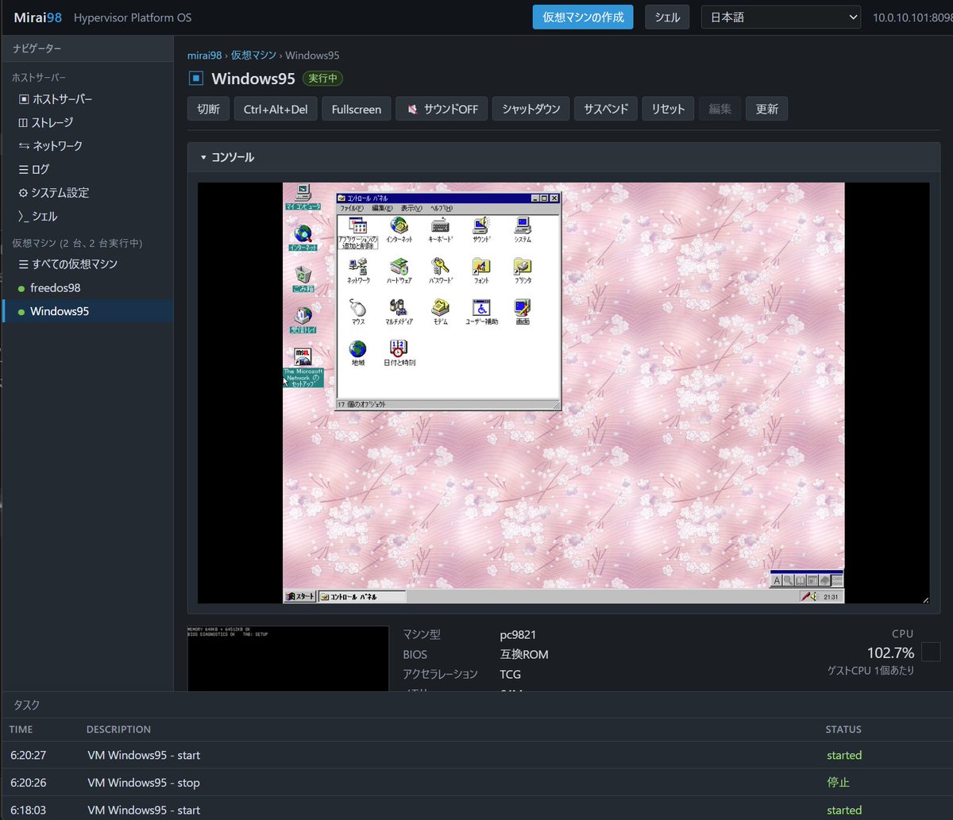Open the キーボード keyboard settings icon

(441, 230)
